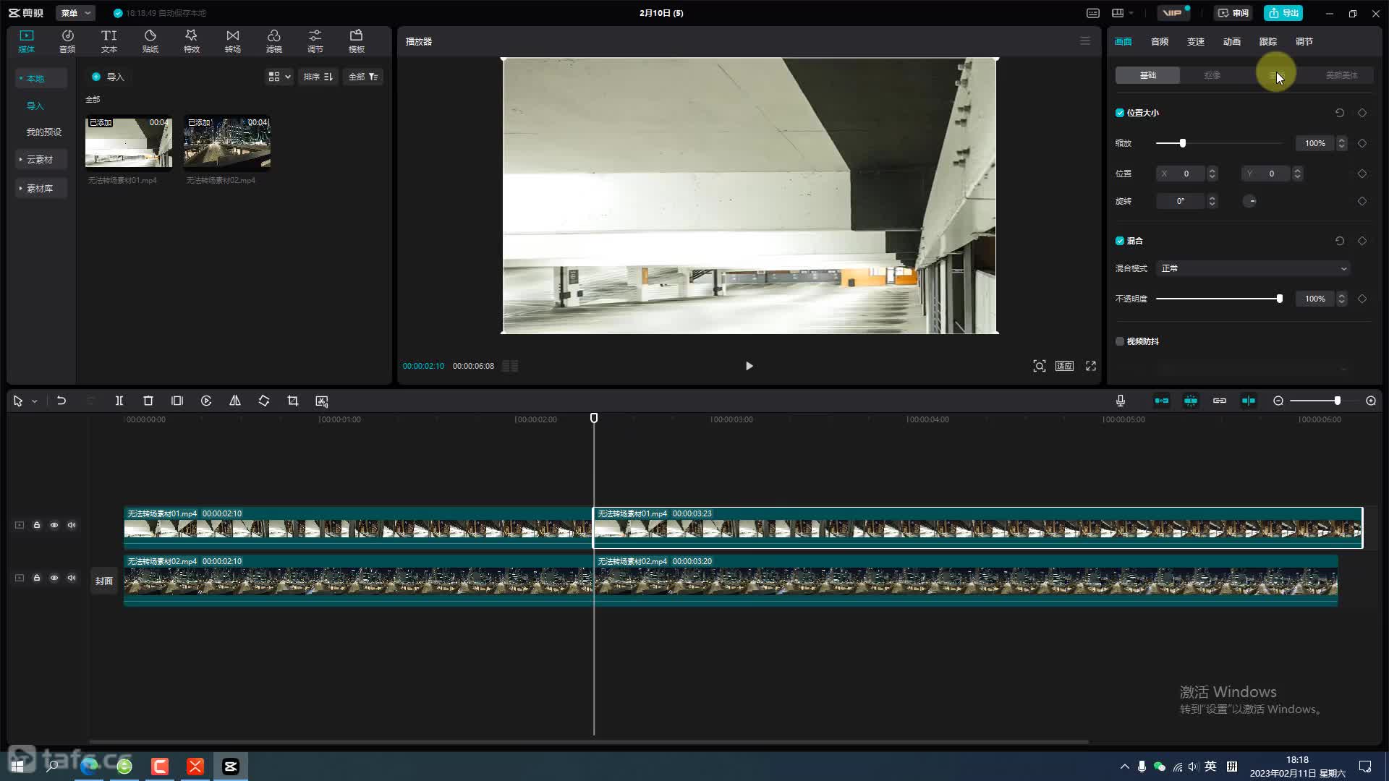1389x781 pixels.
Task: Switch to the right panel 音频 tab
Action: [1160, 41]
